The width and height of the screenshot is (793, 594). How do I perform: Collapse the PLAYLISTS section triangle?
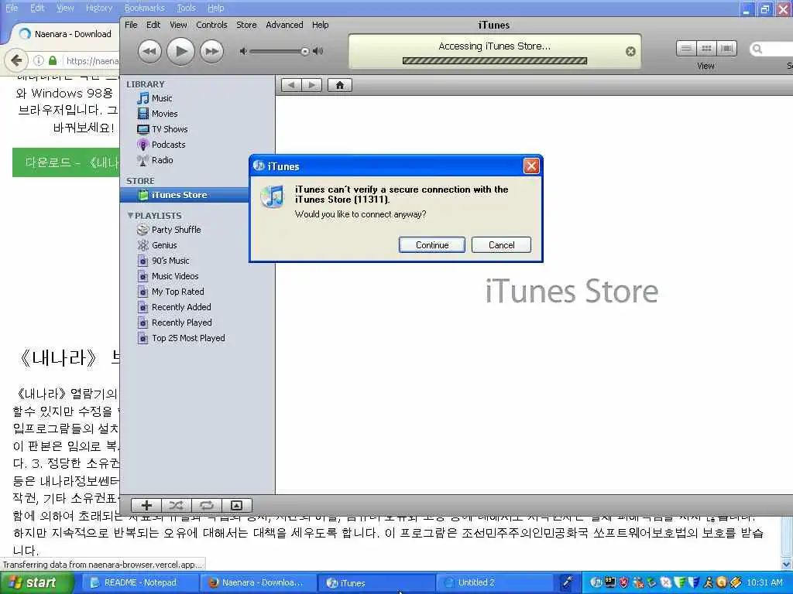pyautogui.click(x=130, y=215)
